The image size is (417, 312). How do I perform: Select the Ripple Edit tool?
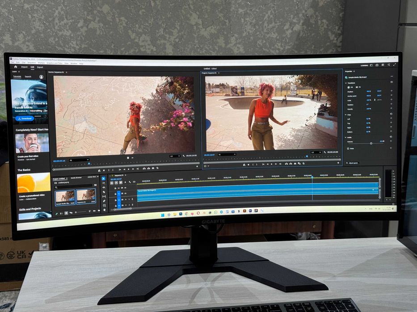pyautogui.click(x=104, y=188)
